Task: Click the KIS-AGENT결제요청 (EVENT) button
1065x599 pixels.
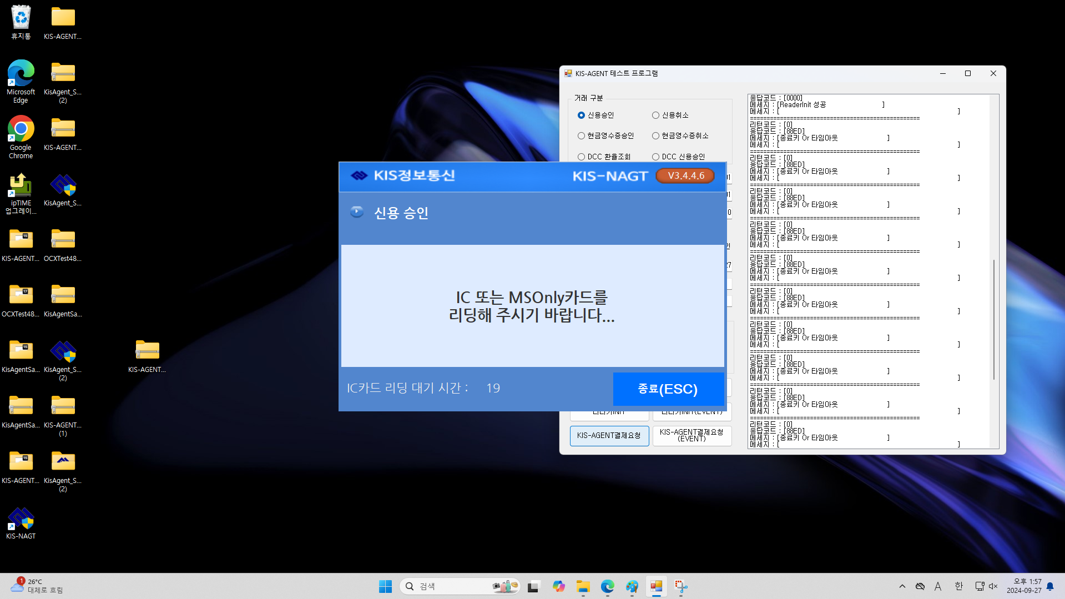Action: 692,436
